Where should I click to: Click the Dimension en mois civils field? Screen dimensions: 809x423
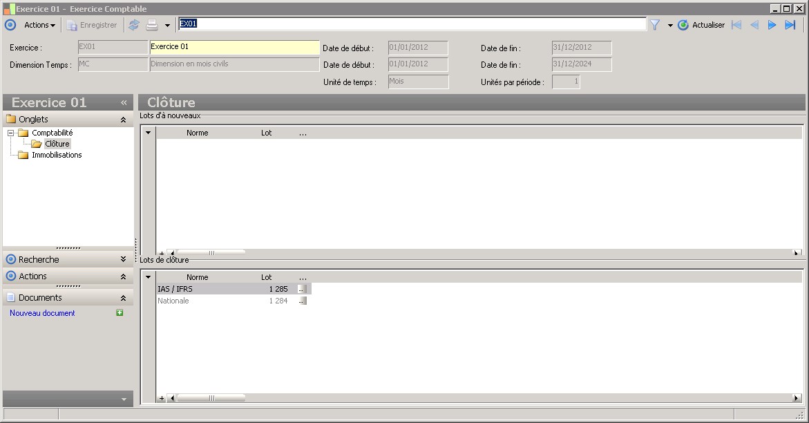234,64
